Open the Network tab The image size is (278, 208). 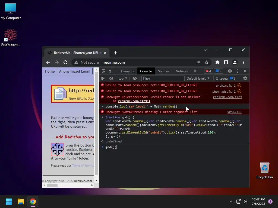coord(182,71)
